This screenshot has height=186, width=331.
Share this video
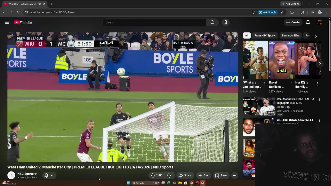click(x=185, y=175)
